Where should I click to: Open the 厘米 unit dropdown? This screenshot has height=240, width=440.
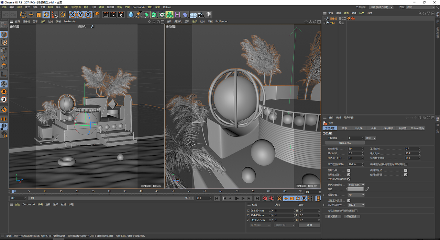371,138
